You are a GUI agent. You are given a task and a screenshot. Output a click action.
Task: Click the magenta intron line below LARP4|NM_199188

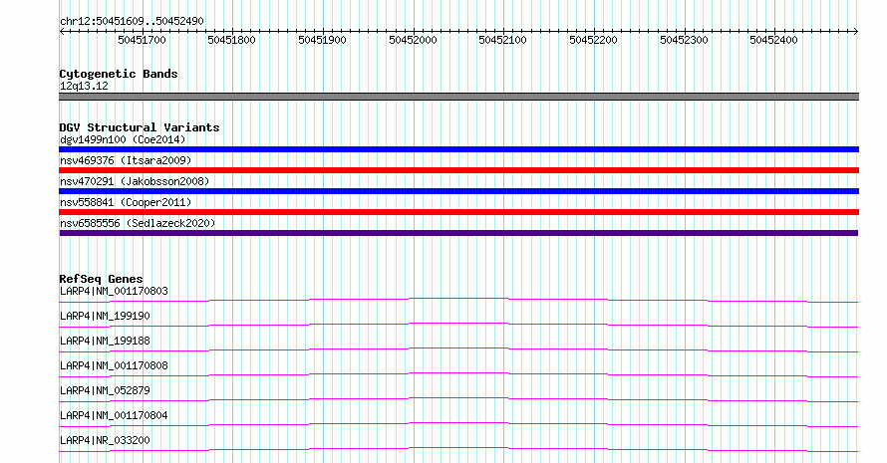point(458,349)
